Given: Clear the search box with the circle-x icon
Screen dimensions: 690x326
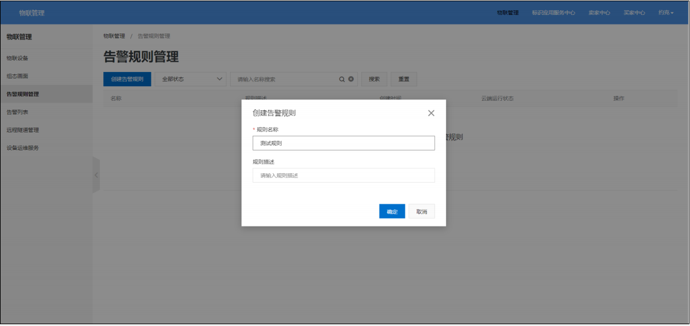Looking at the screenshot, I should coord(351,79).
